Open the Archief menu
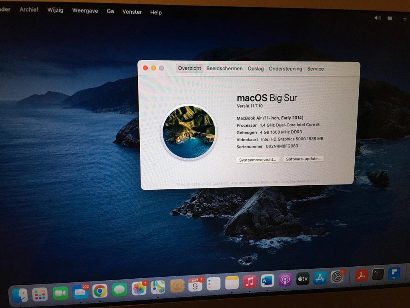The width and height of the screenshot is (410, 308). point(29,10)
